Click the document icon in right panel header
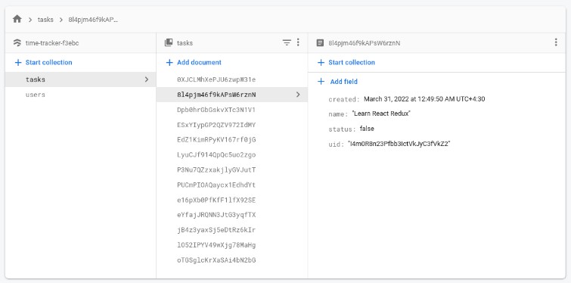The width and height of the screenshot is (571, 283). pos(320,43)
